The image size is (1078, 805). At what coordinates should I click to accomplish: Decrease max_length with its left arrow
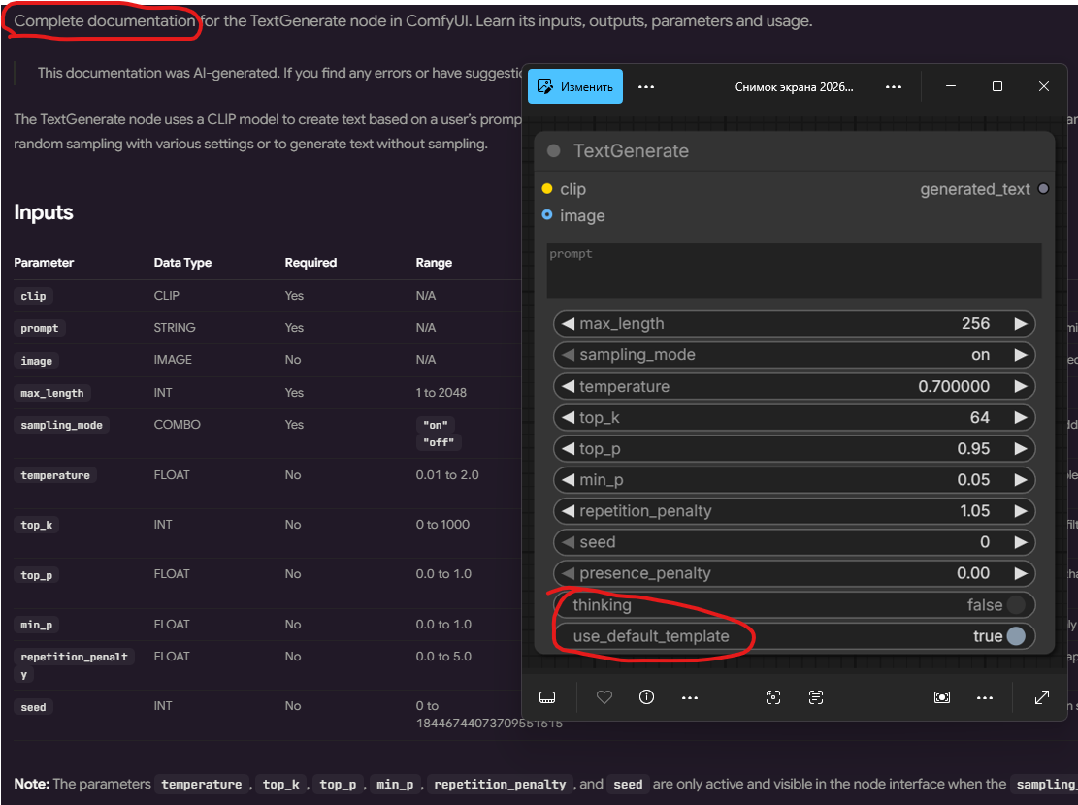point(568,324)
